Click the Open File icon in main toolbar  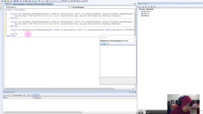8,1
